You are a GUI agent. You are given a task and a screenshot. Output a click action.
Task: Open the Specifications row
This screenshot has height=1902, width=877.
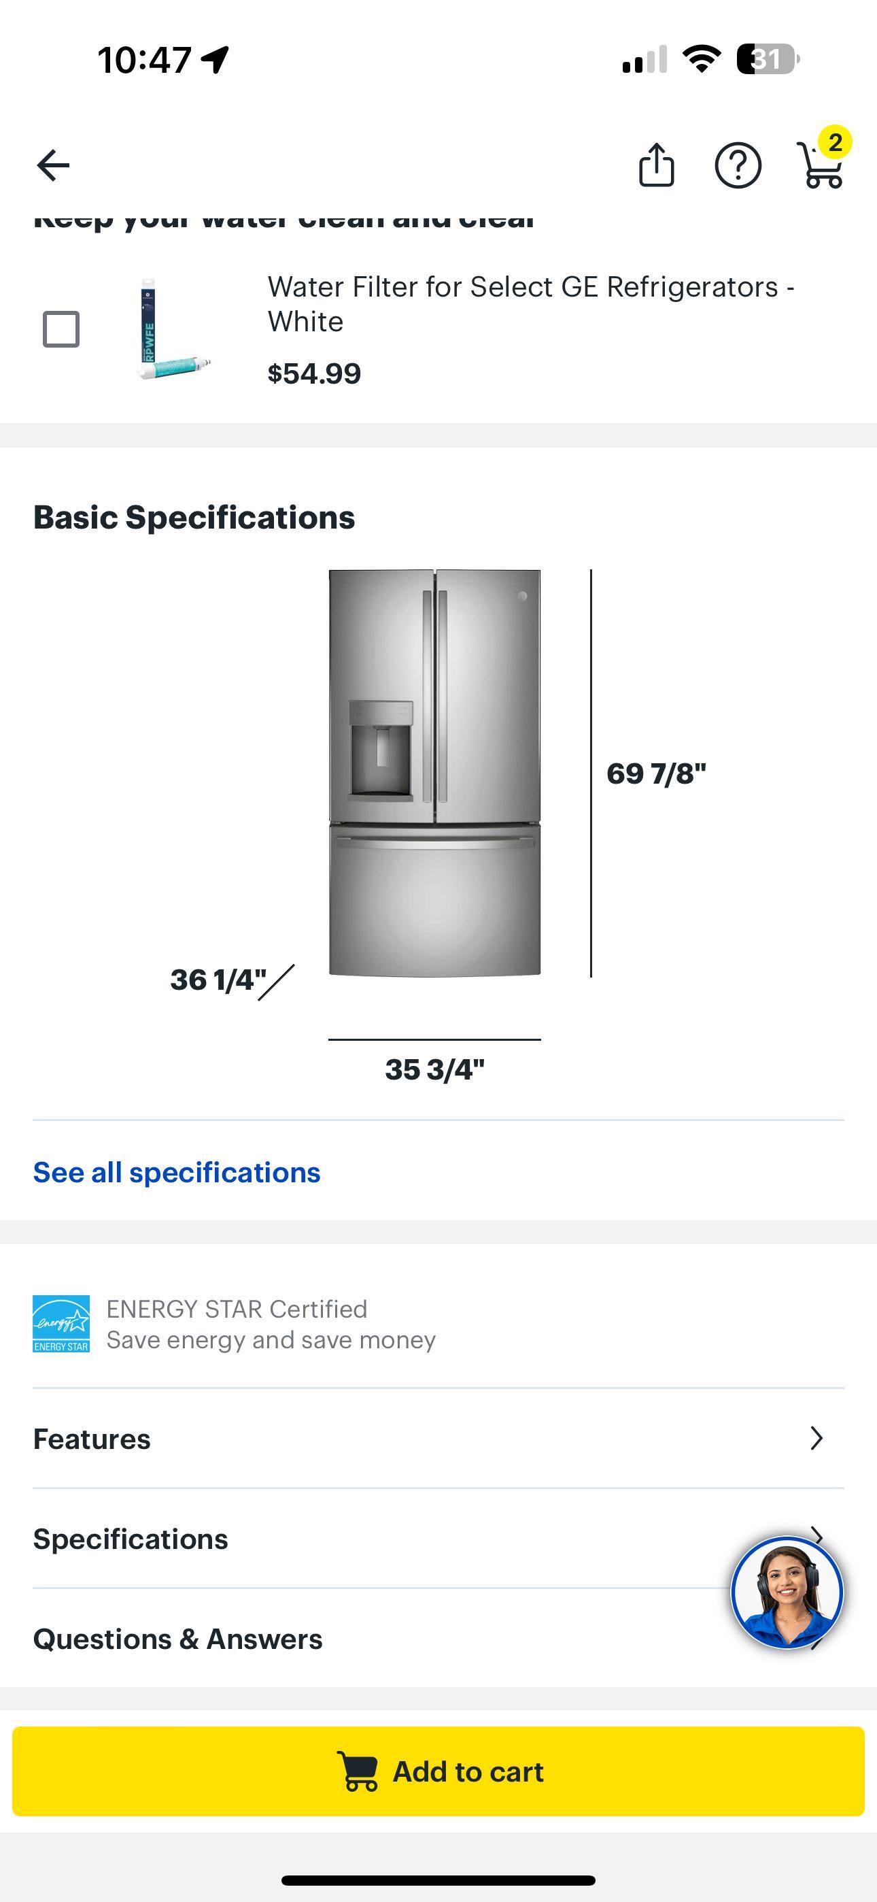coord(131,1539)
